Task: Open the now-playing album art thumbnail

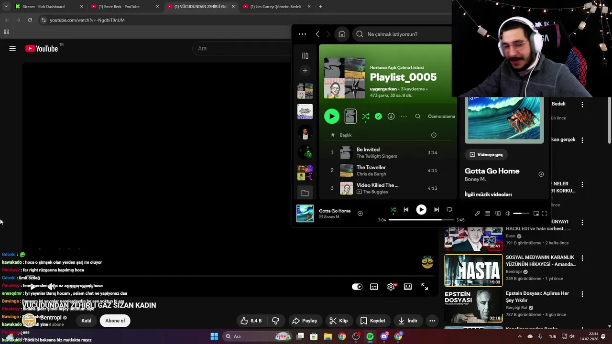Action: click(305, 214)
